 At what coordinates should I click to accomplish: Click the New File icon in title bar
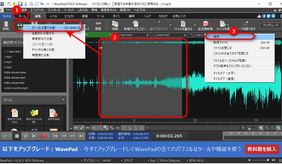9,4
